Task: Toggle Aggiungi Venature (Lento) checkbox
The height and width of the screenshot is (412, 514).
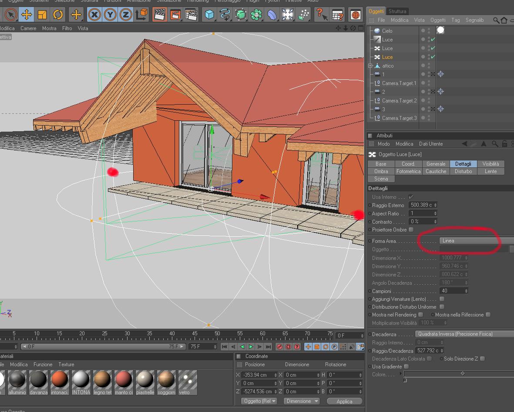Action: tap(442, 299)
